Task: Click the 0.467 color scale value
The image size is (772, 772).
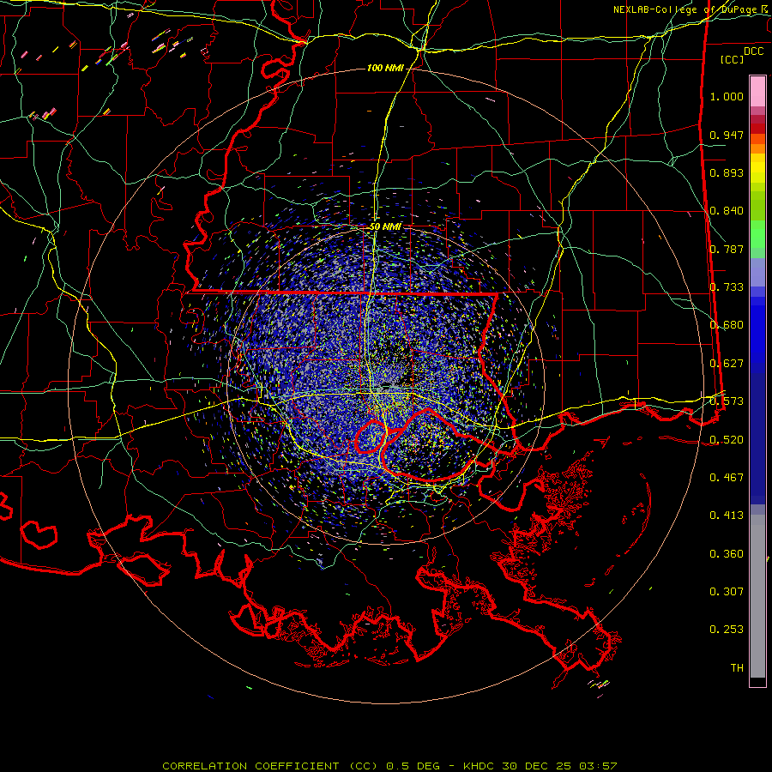Action: (727, 478)
